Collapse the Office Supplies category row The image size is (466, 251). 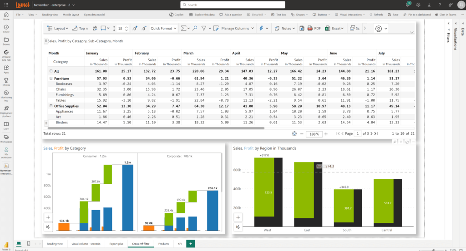[51, 106]
